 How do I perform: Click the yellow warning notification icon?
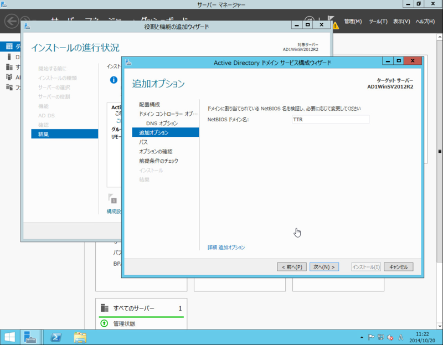tap(336, 25)
